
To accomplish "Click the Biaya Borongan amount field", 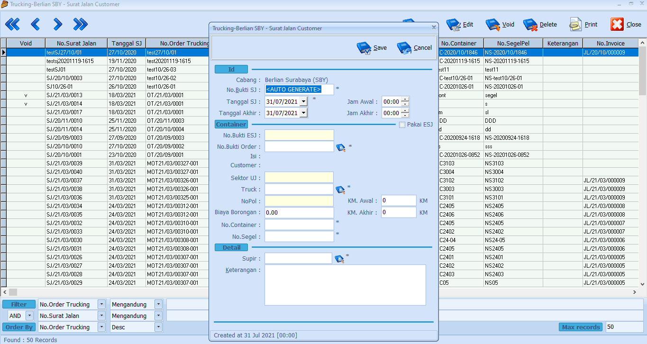I will pos(299,213).
